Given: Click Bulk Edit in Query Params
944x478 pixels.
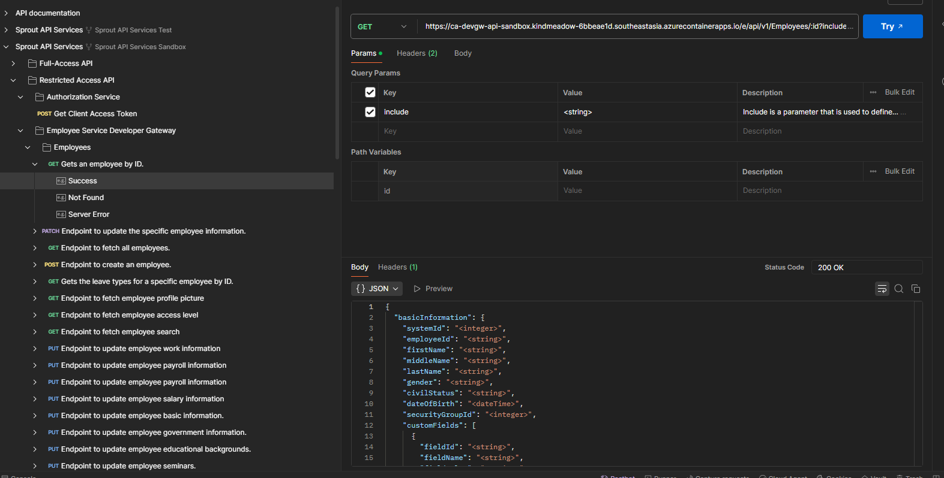Looking at the screenshot, I should click(x=899, y=92).
